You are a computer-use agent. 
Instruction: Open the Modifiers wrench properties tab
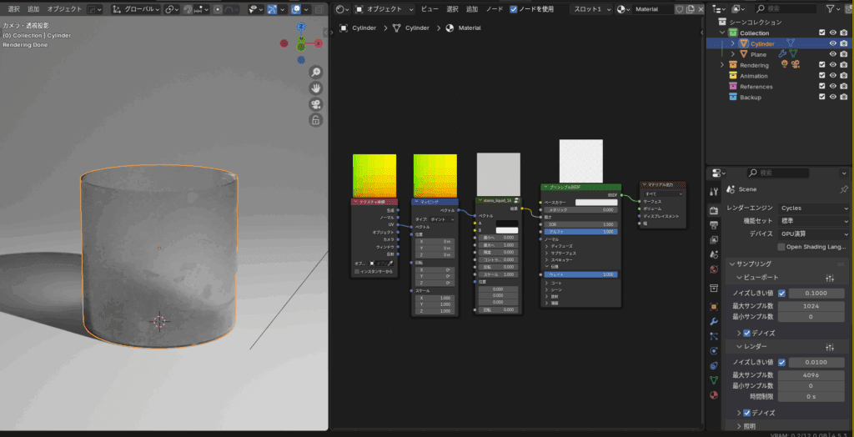pyautogui.click(x=714, y=321)
